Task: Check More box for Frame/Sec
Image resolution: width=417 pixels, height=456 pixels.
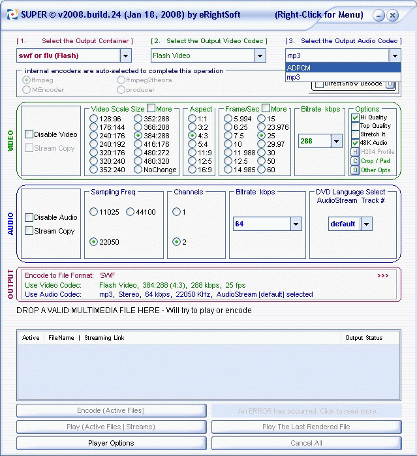Action: pos(266,108)
